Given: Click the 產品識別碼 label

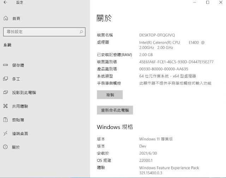Looking at the screenshot, I should coord(107,69).
